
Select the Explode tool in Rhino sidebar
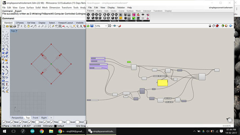coord(7,60)
